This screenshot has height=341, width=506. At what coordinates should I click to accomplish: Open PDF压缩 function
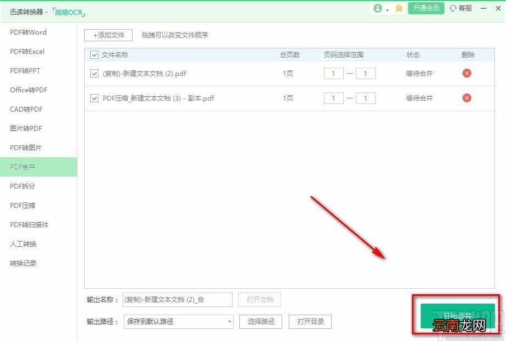pyautogui.click(x=38, y=206)
